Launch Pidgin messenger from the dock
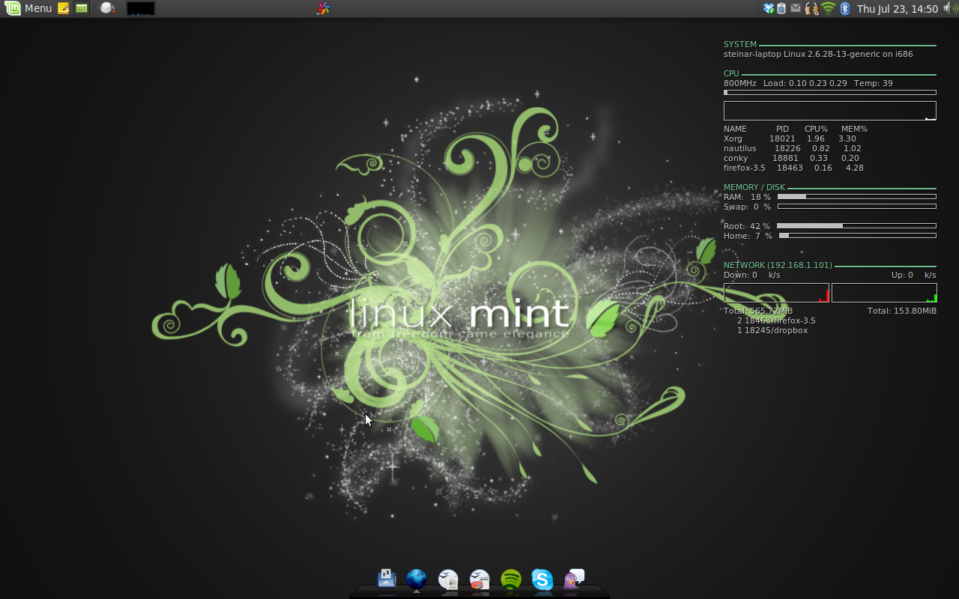This screenshot has width=959, height=599. 574,579
